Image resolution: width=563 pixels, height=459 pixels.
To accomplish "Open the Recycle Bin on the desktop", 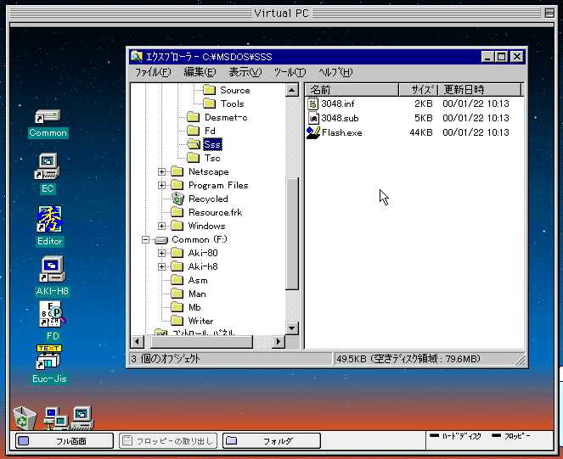I will click(25, 417).
